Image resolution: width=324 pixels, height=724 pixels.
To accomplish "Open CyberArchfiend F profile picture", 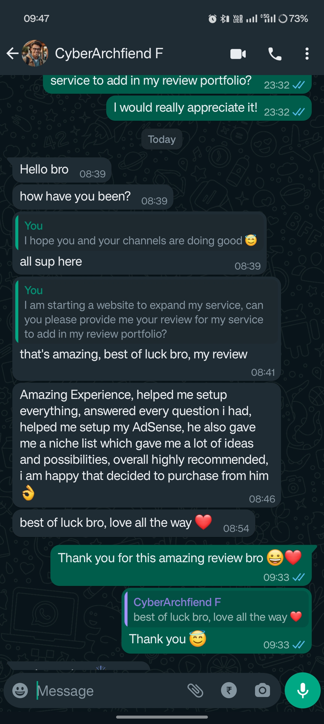I will [35, 53].
